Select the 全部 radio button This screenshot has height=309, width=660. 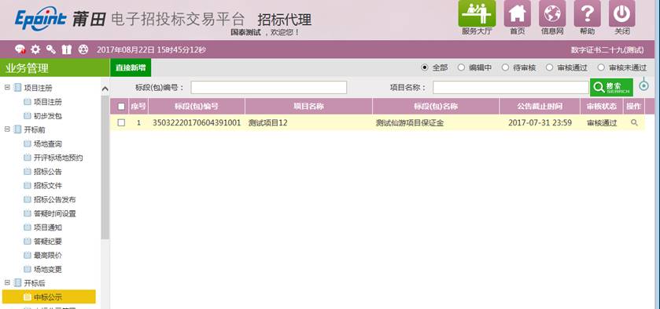click(x=424, y=67)
